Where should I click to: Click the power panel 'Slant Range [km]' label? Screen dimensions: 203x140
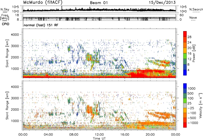[x=7, y=53]
